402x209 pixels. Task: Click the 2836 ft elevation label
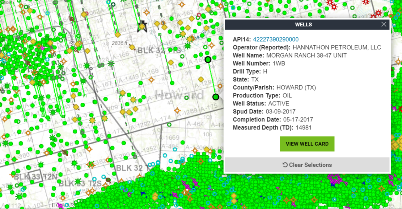coord(120,43)
